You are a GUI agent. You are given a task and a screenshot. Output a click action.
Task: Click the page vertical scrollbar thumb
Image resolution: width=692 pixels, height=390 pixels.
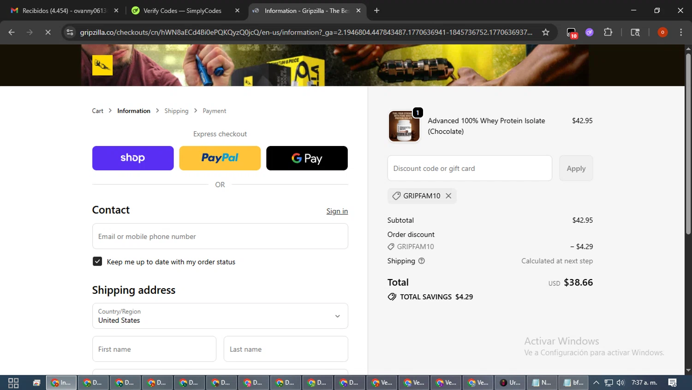coord(688,143)
